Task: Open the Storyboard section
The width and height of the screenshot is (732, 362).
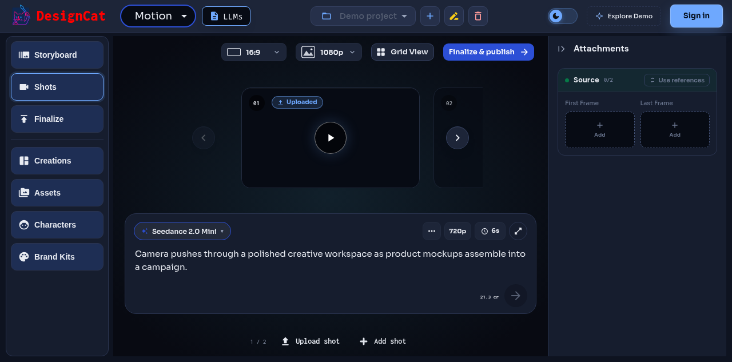Action: pyautogui.click(x=57, y=55)
